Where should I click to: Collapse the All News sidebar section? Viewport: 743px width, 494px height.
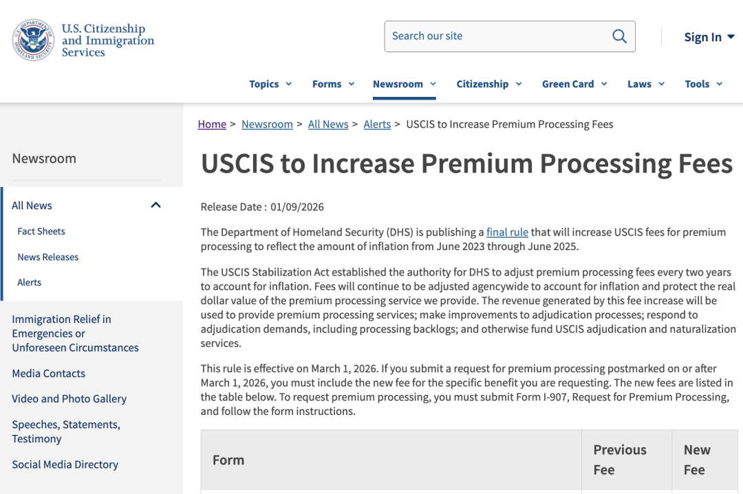tap(155, 205)
